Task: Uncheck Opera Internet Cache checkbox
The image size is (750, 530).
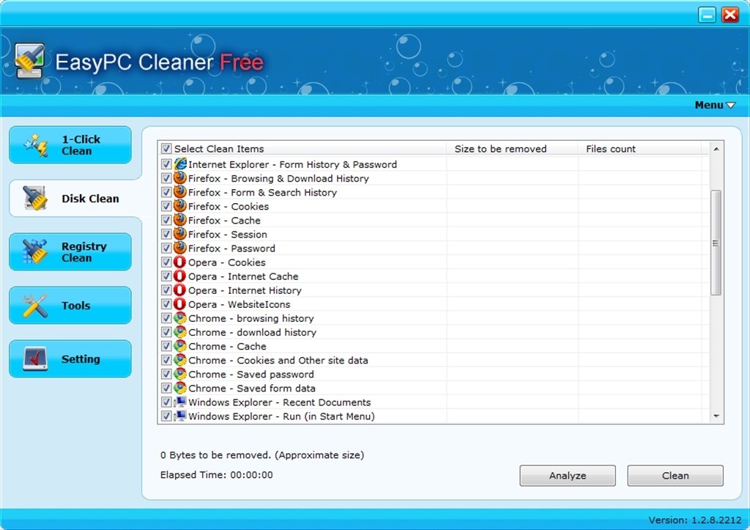Action: coord(166,276)
